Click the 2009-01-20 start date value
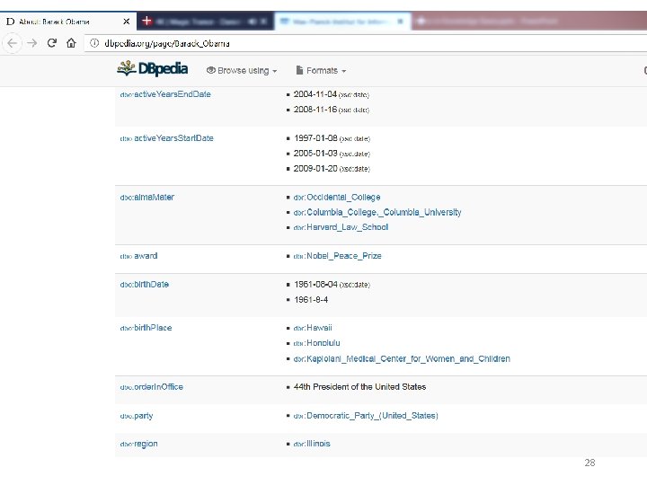This screenshot has height=485, width=647. 315,169
